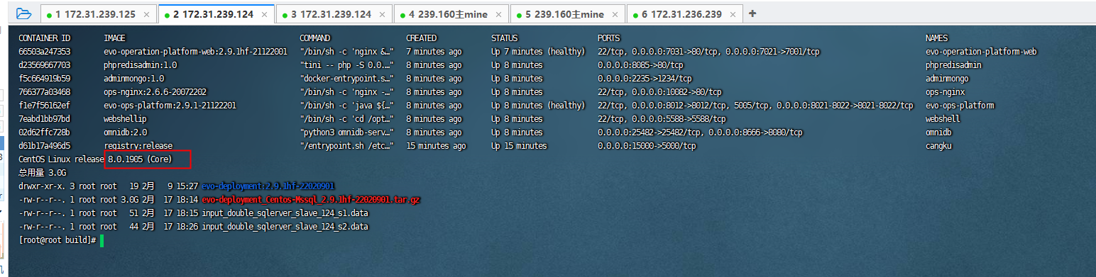Click container ID f5c664919b59
The image size is (1096, 277).
tap(44, 79)
